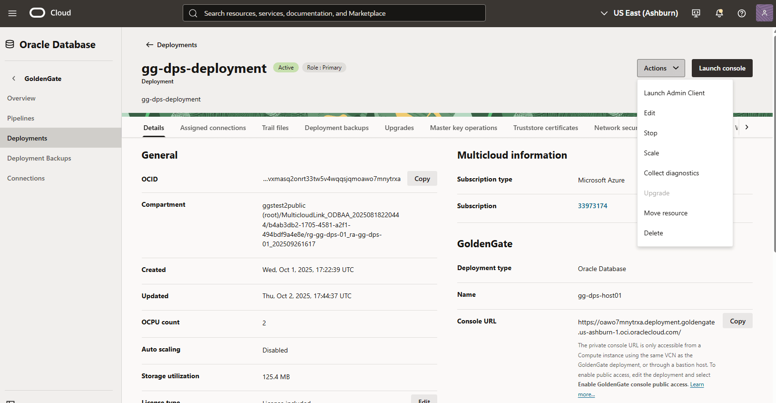Click the back arrow next to Deployments
Image resolution: width=776 pixels, height=403 pixels.
(149, 45)
